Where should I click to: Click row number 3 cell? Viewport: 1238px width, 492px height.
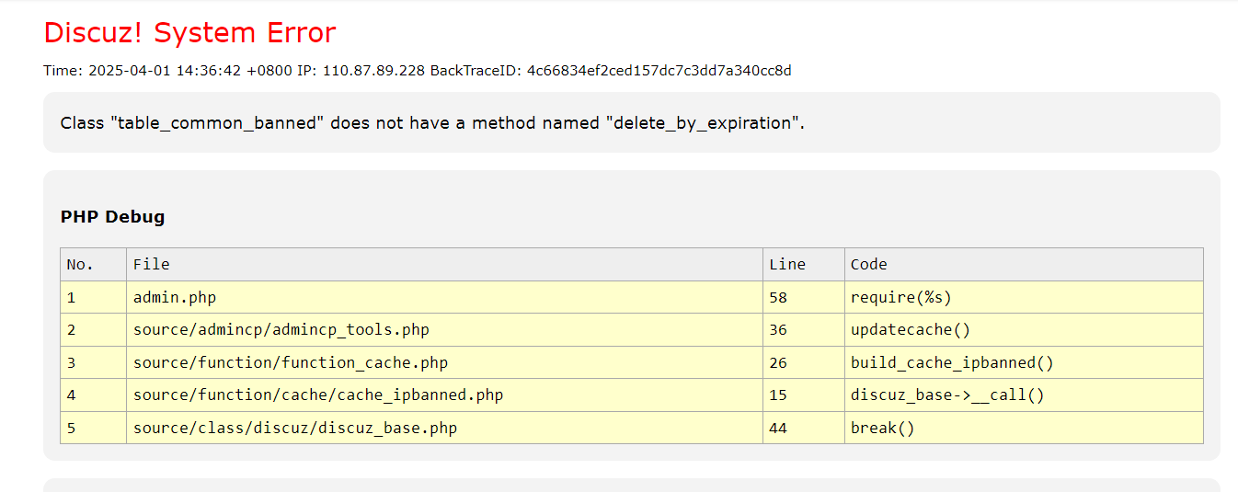coord(94,362)
